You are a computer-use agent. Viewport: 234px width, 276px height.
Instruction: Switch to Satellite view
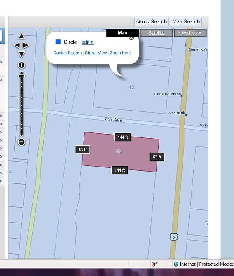coord(157,33)
